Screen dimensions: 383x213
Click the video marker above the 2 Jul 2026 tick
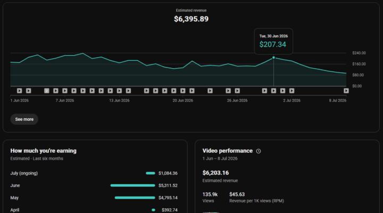[x=292, y=91]
